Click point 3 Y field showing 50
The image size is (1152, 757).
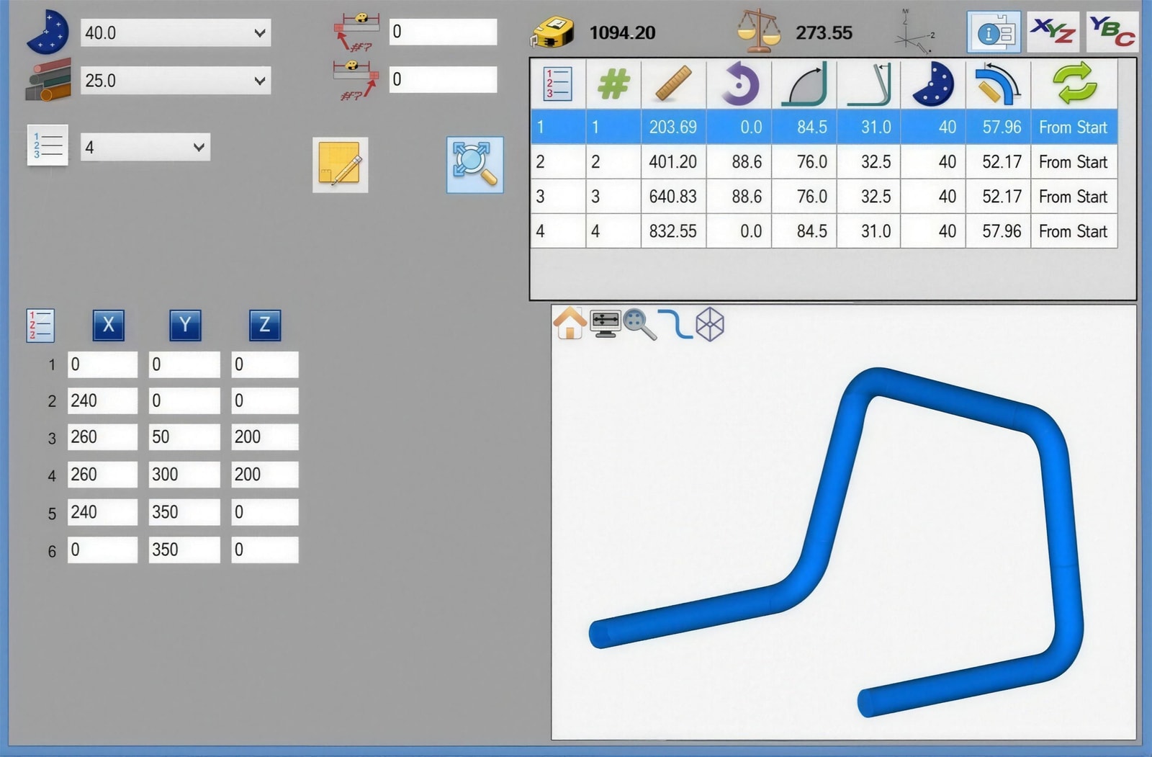coord(184,437)
